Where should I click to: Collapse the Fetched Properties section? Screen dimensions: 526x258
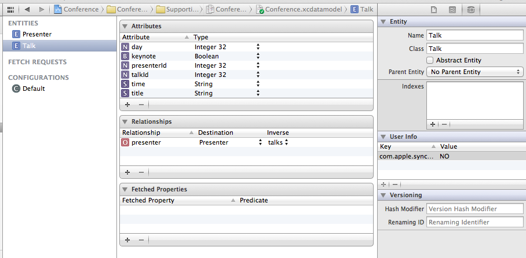[125, 189]
